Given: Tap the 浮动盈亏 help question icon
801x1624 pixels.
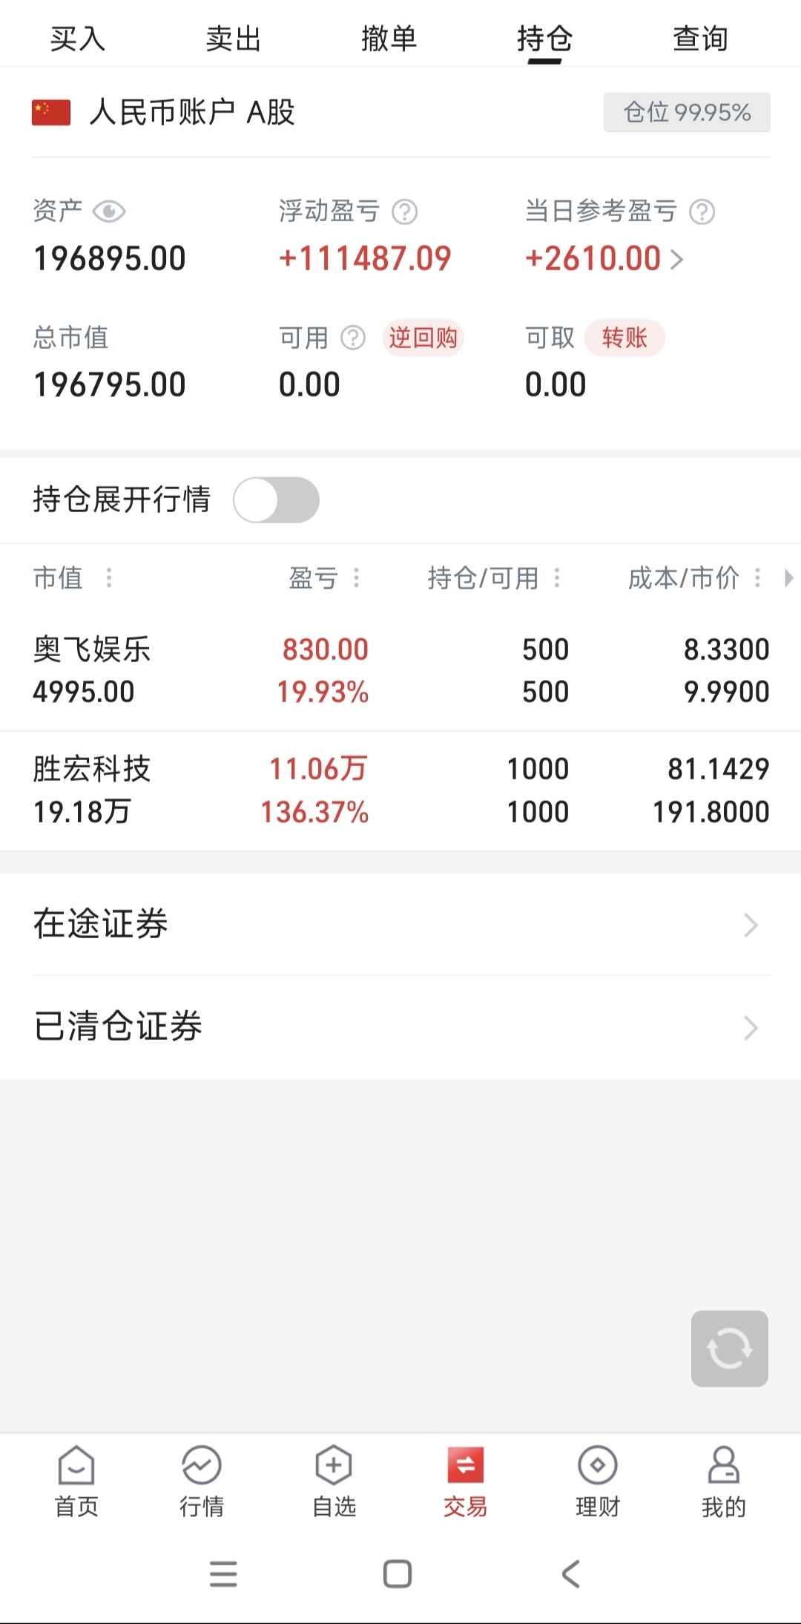Looking at the screenshot, I should [x=404, y=212].
